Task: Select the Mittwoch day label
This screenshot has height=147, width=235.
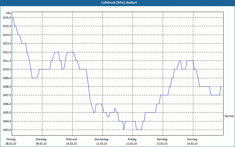Action: click(72, 139)
